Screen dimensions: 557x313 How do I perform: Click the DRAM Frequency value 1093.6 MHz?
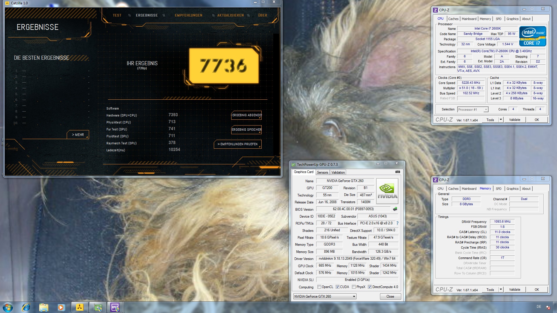coord(502,222)
